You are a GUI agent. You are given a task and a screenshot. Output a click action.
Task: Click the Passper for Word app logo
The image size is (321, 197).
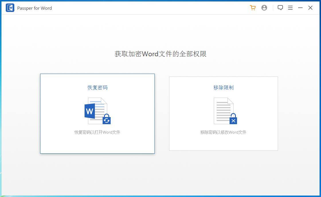10,8
